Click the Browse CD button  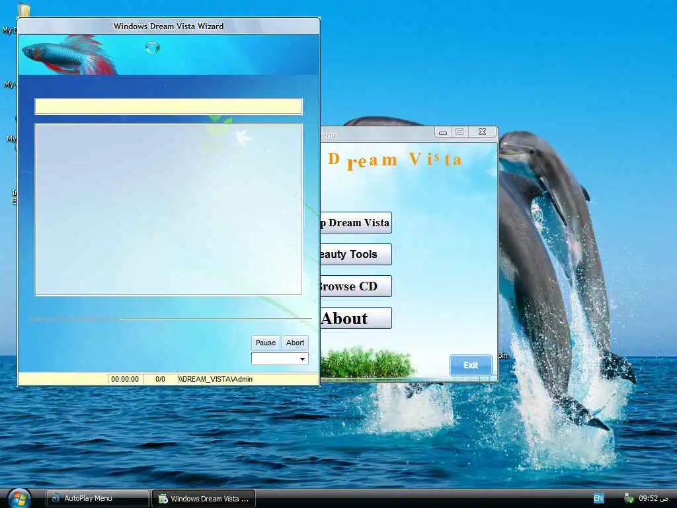tap(356, 286)
